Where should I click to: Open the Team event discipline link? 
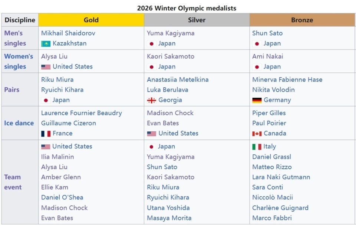(x=13, y=182)
